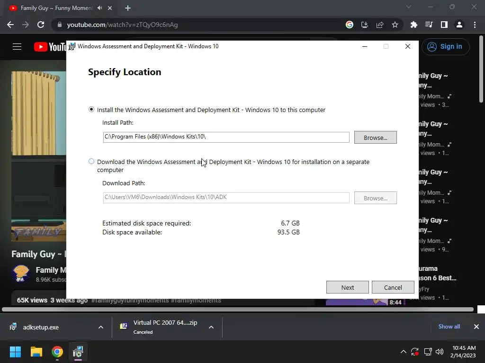The image size is (485, 363).
Task: Click the video thumbnail showing 8:44 duration
Action: pyautogui.click(x=365, y=302)
